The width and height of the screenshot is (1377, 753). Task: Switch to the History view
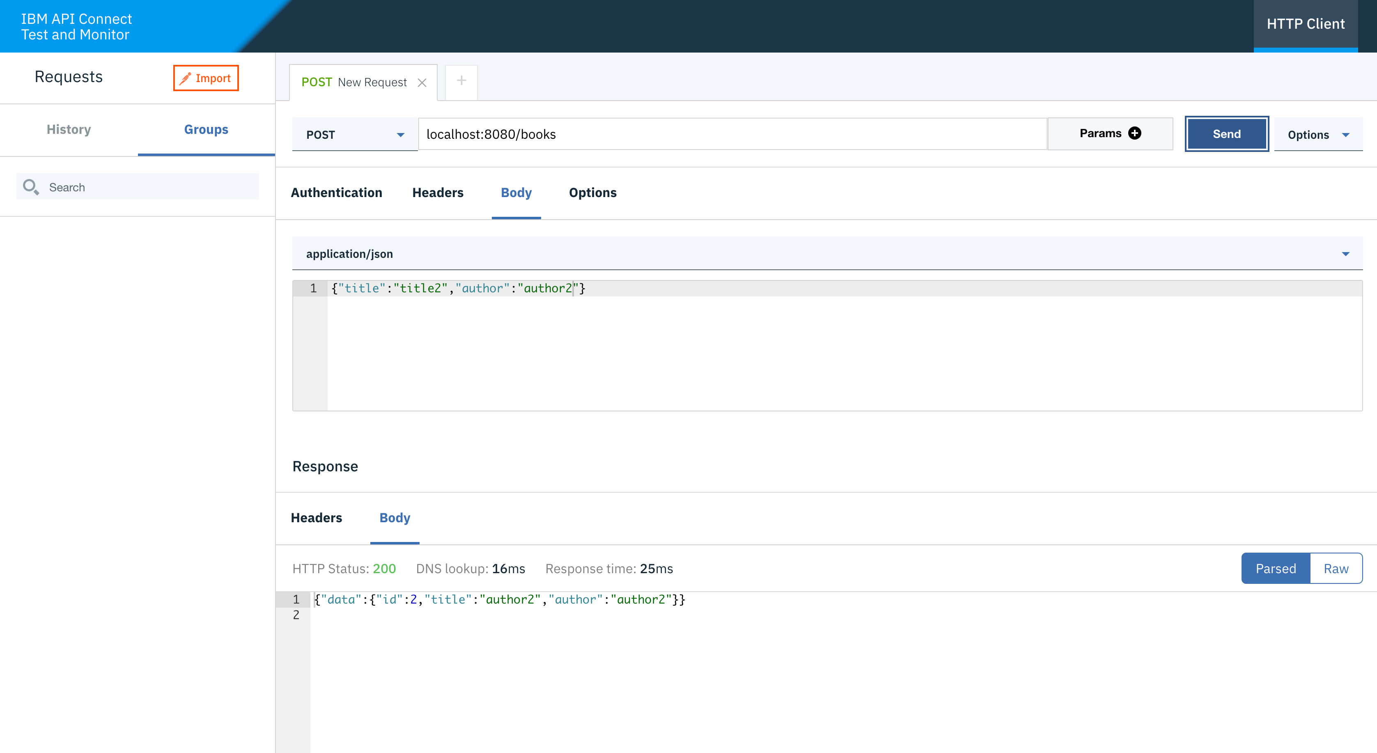click(69, 129)
